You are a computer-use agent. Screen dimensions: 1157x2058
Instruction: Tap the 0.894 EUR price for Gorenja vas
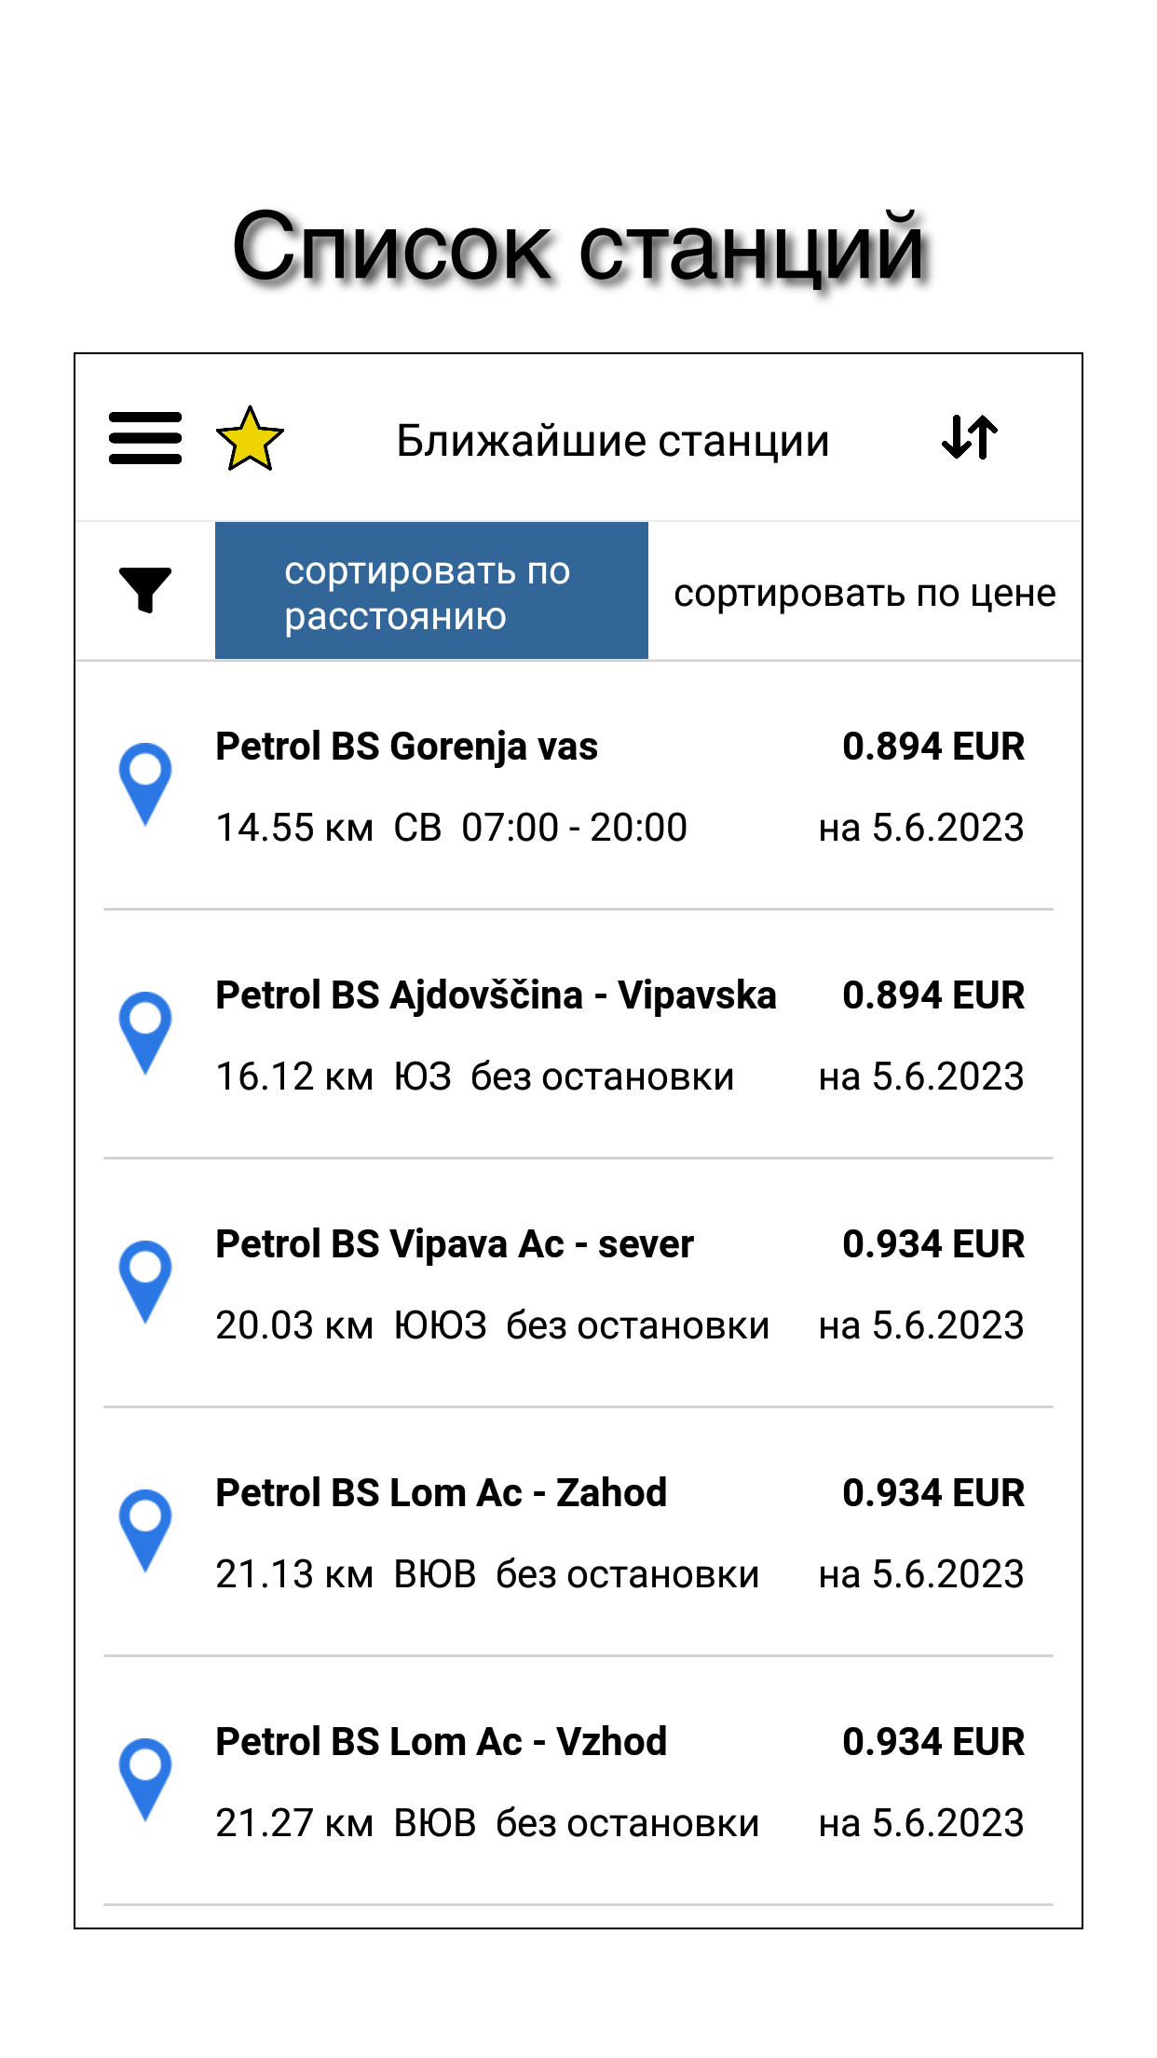click(x=932, y=747)
